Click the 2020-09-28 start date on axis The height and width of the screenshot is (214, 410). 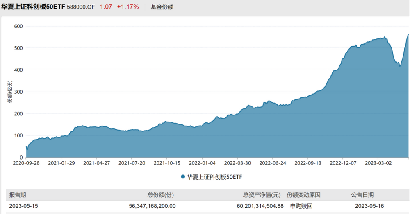26,163
